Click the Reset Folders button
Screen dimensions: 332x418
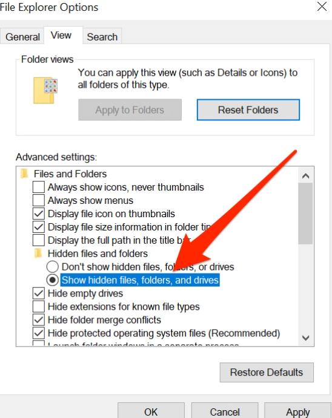click(x=248, y=110)
